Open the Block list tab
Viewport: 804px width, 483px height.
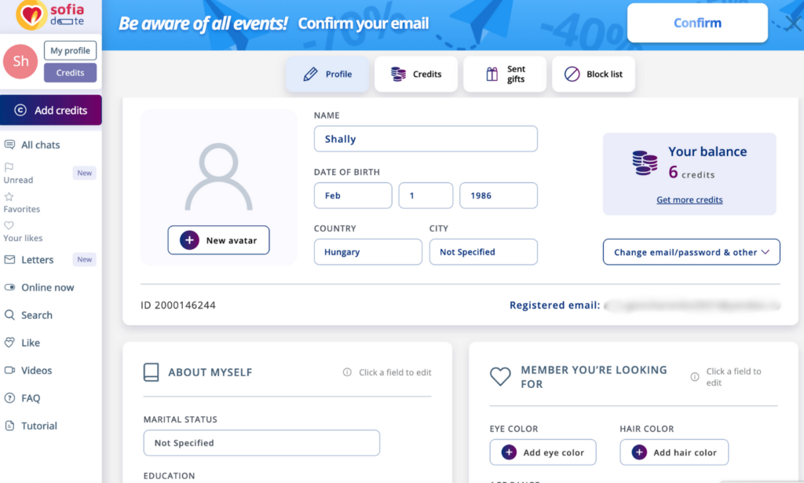(594, 75)
